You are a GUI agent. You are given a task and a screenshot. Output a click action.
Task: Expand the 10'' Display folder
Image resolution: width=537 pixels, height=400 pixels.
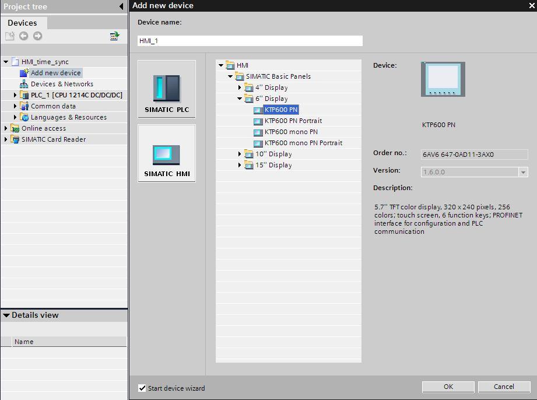(x=240, y=154)
